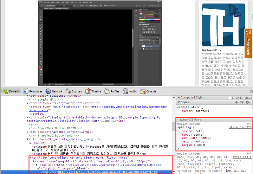Viewport: 253px width, 174px height.
Task: Expand the Computed Style section
Action: point(179,97)
